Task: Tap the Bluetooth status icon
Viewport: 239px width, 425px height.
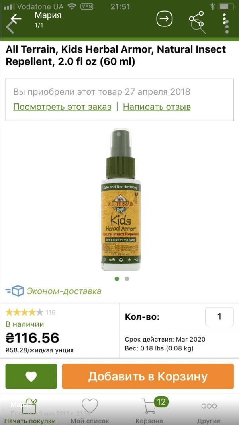Action: 212,6
